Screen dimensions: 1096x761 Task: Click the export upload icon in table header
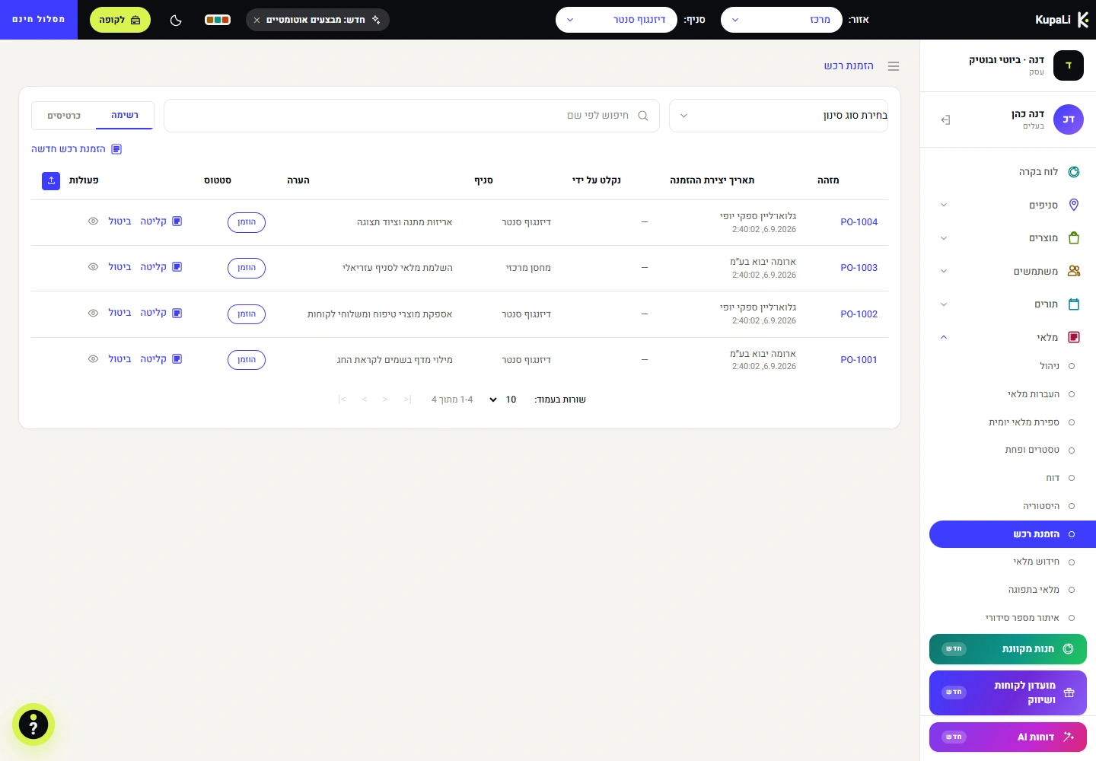[51, 180]
